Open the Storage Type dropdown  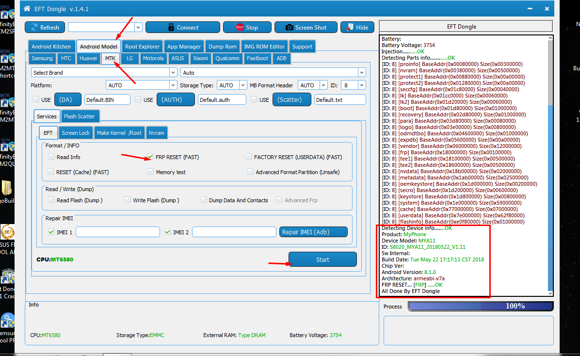tap(242, 85)
